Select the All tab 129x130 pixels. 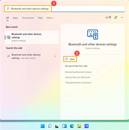[7, 18]
